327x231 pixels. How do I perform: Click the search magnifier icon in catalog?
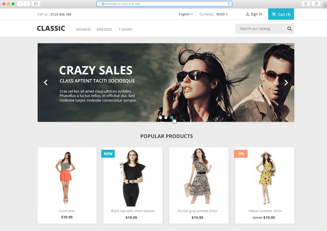289,29
